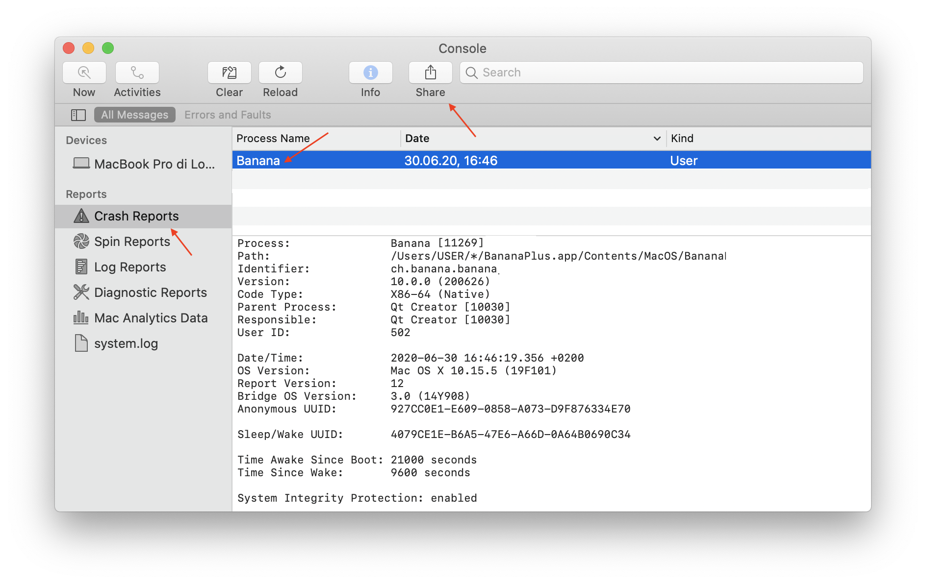This screenshot has width=926, height=584.
Task: Click the Reload icon
Action: [x=280, y=72]
